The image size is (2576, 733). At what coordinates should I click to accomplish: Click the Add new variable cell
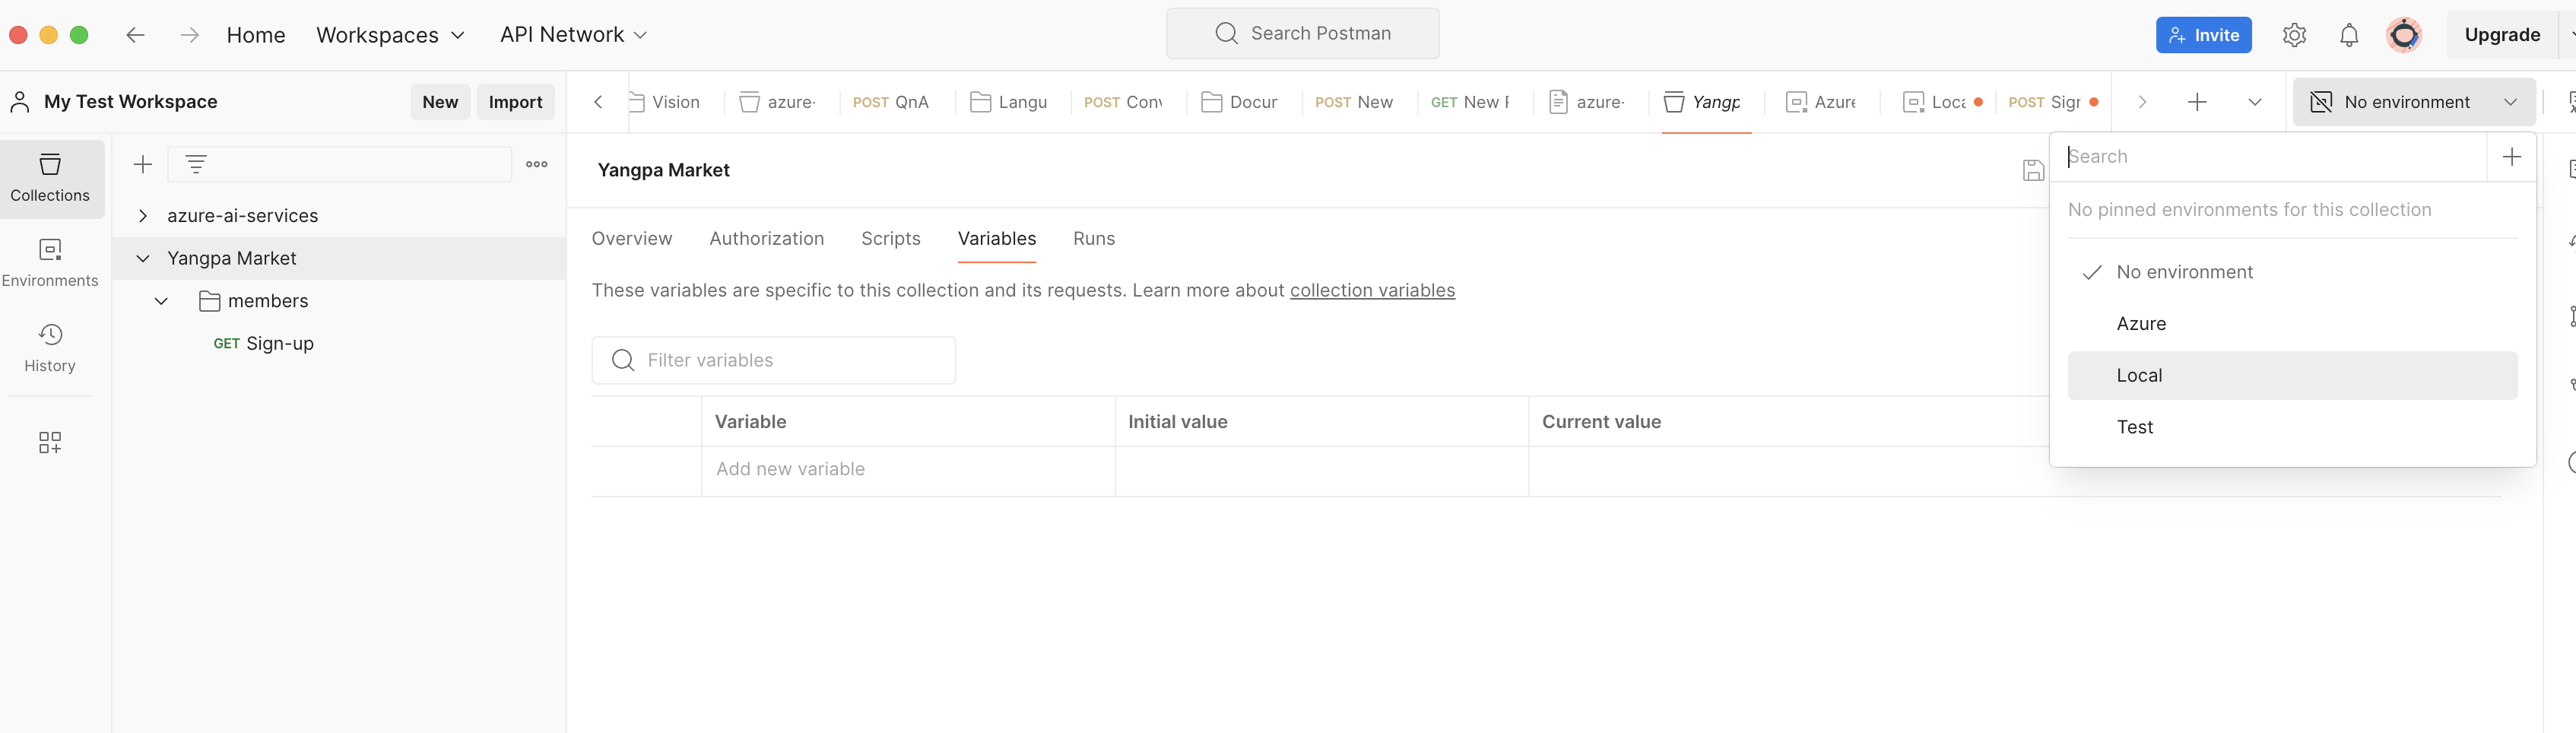click(908, 470)
